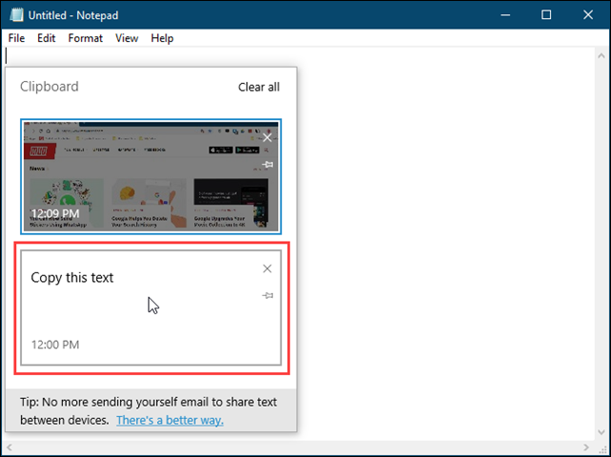This screenshot has height=457, width=611.
Task: Open the View menu
Action: pos(127,38)
